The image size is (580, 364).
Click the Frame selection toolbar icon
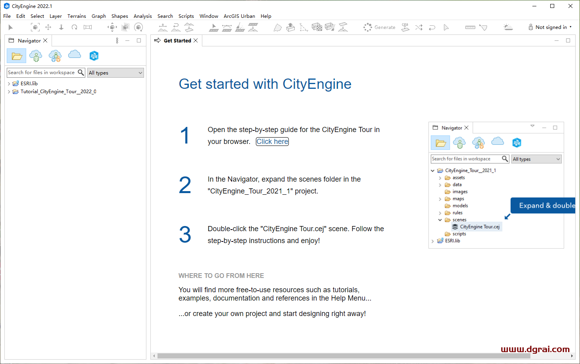[35, 27]
